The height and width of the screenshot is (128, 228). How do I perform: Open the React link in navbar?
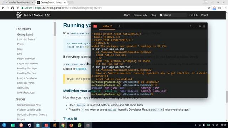[204, 15]
